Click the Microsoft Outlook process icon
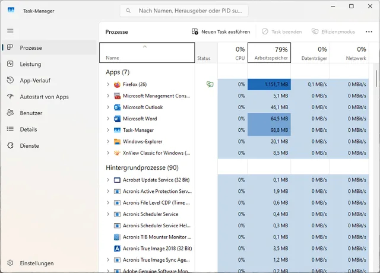 tap(117, 107)
